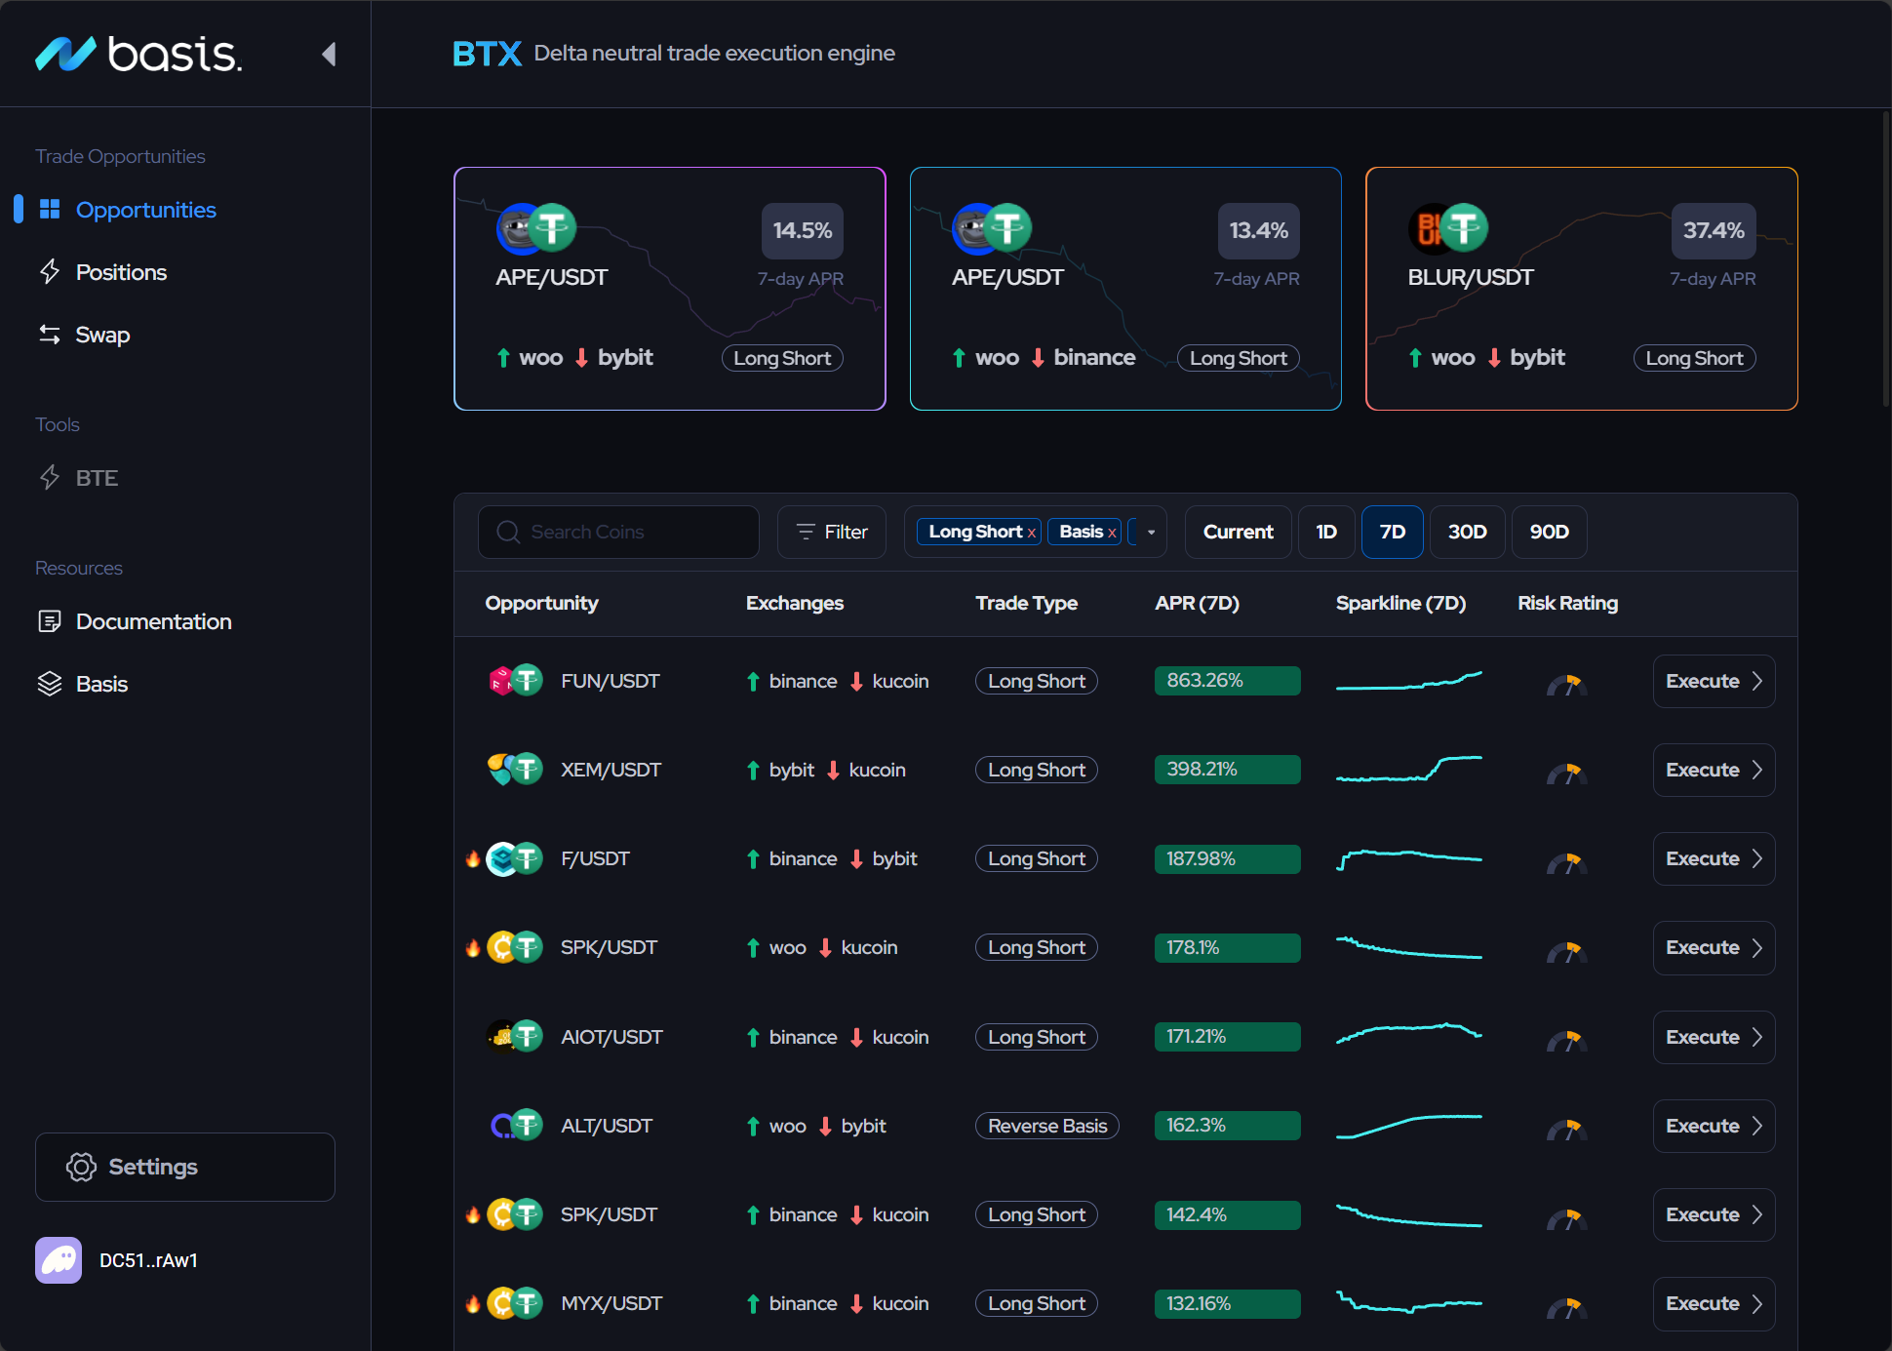Click the AIOT/USDT risk gauge
The width and height of the screenshot is (1892, 1351).
coord(1567,1041)
